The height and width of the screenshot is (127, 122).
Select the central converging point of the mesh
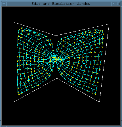(x=56, y=59)
